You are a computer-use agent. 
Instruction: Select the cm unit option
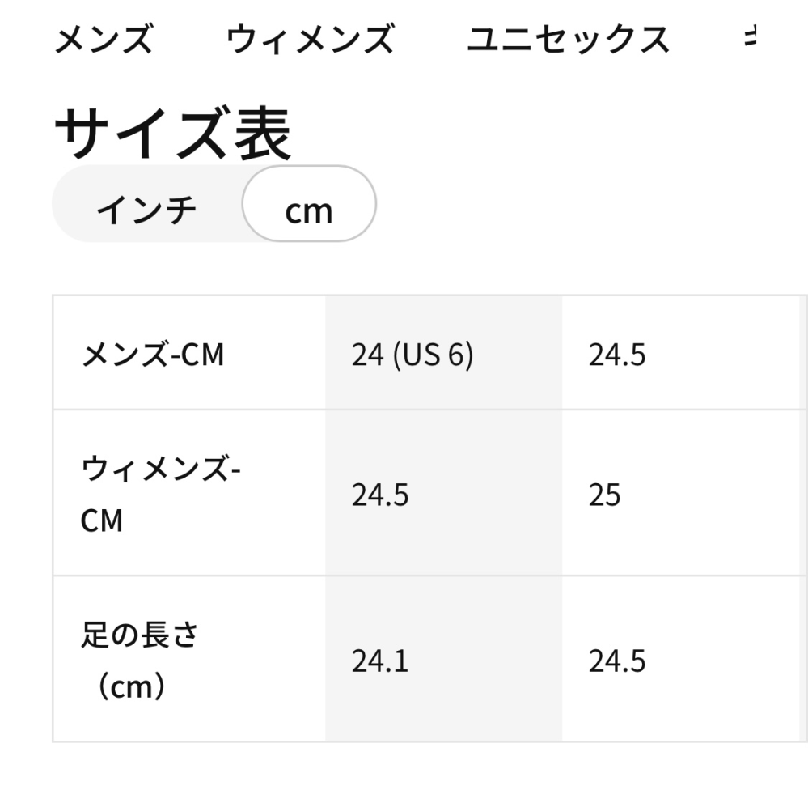pyautogui.click(x=309, y=210)
